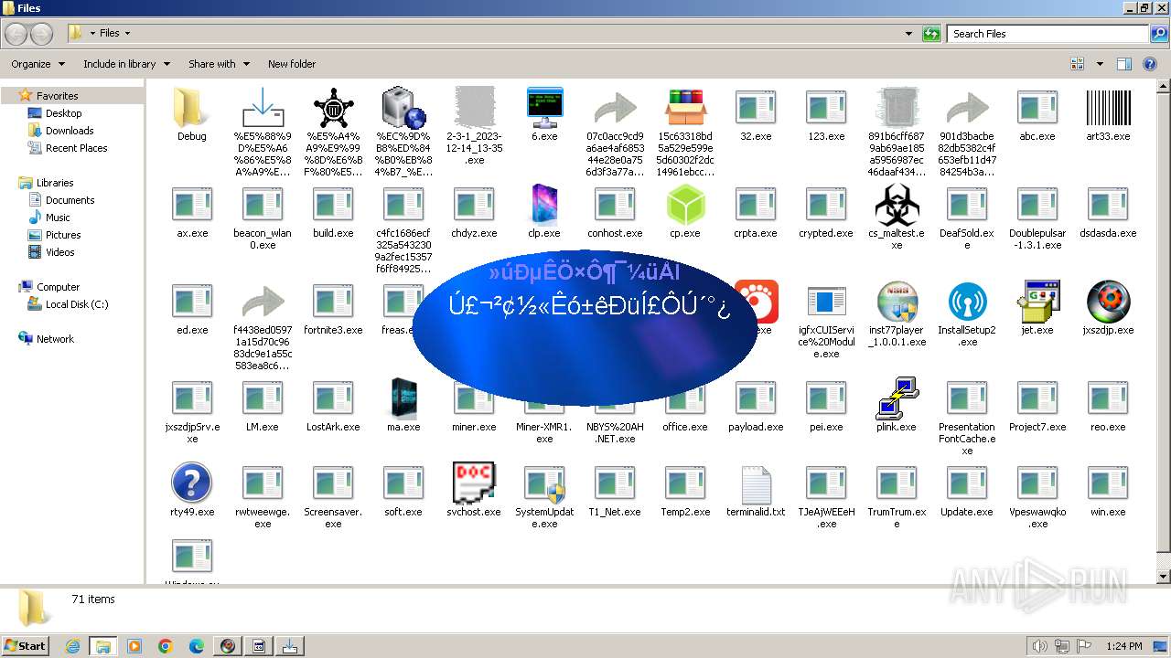This screenshot has width=1171, height=658.
Task: Expand address bar history dropdown
Action: 908,34
